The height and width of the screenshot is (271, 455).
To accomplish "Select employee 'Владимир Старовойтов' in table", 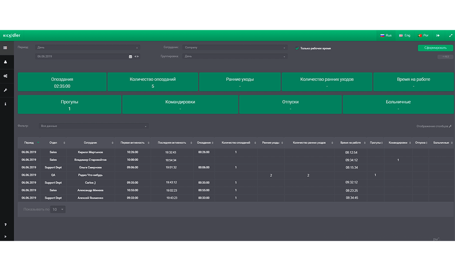I will [x=91, y=160].
